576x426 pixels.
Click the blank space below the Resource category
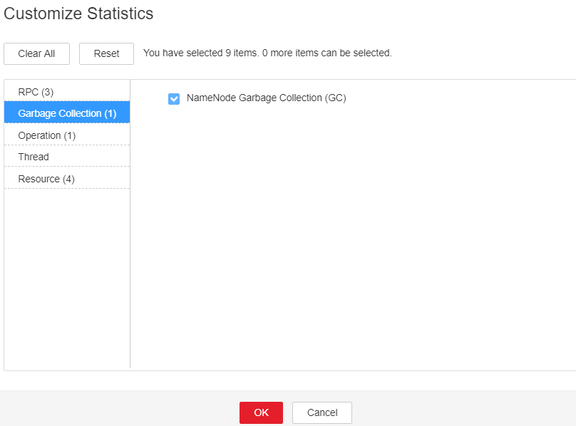click(x=67, y=278)
